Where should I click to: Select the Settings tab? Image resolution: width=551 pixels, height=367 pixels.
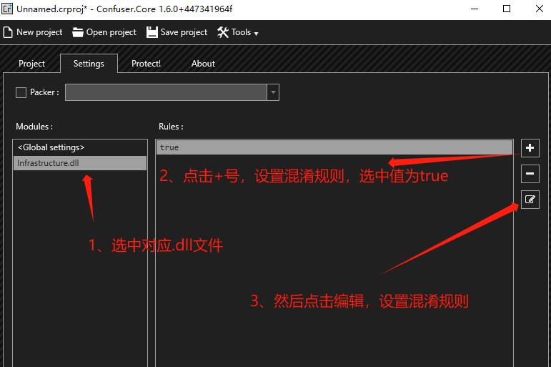[89, 64]
